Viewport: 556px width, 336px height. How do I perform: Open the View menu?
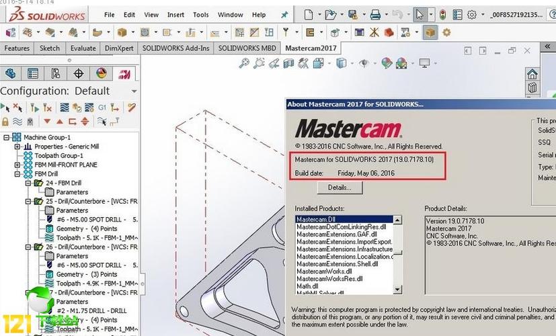coord(151,15)
